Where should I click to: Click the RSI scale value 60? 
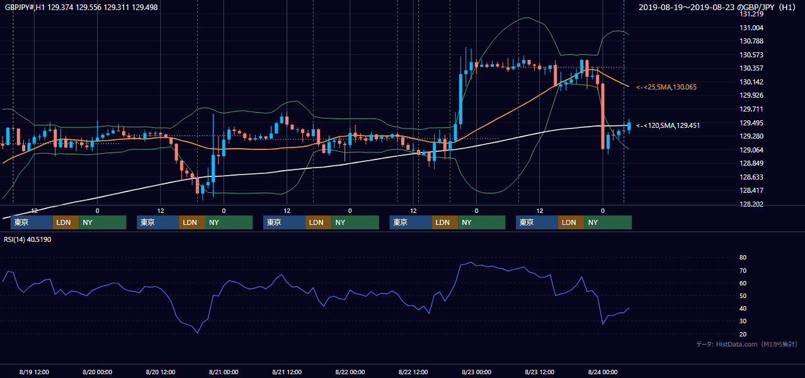coord(743,283)
